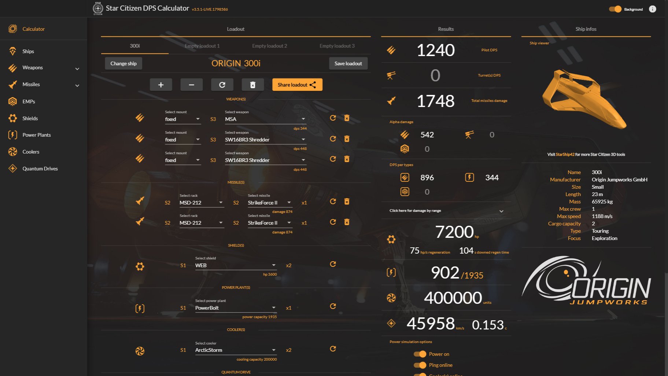
Task: Click the Origin Jumpworks logo
Action: point(586,280)
